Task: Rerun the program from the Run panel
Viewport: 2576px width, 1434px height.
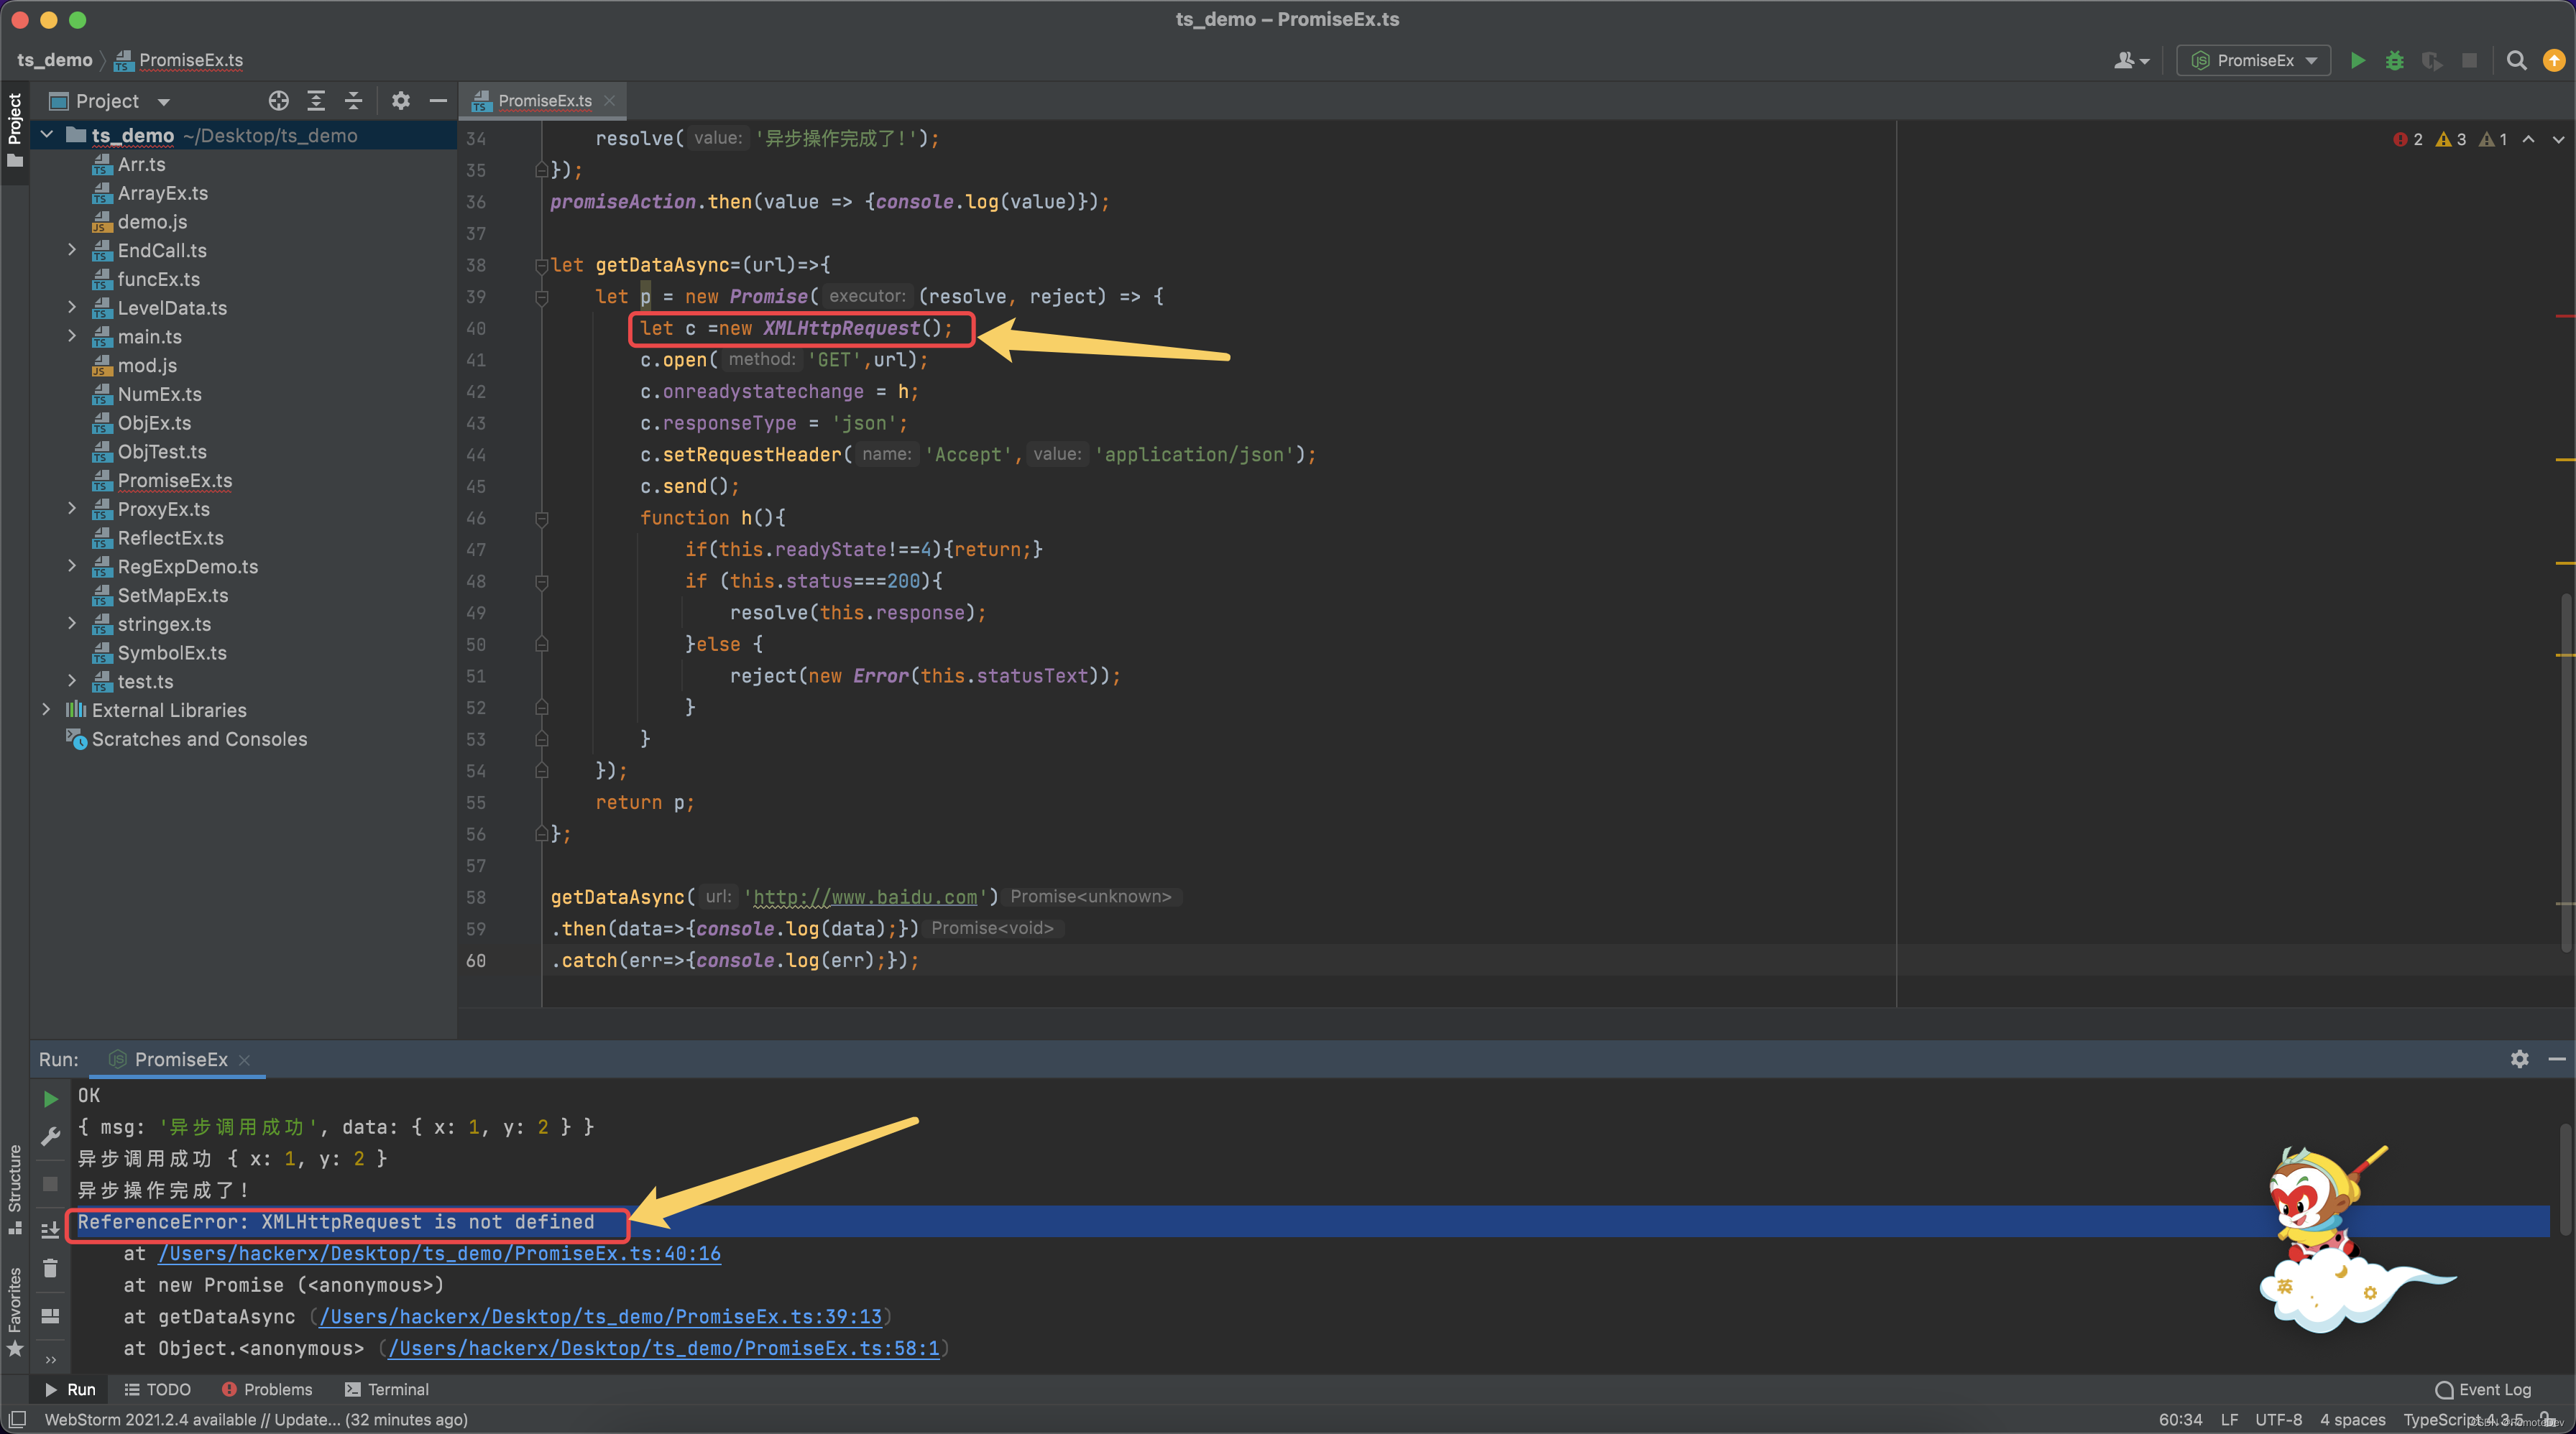Action: [x=50, y=1097]
